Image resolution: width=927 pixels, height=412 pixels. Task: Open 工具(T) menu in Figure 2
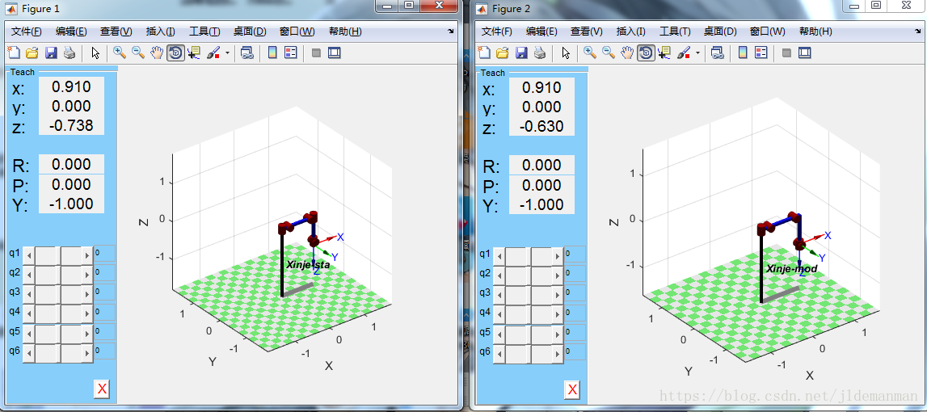675,32
